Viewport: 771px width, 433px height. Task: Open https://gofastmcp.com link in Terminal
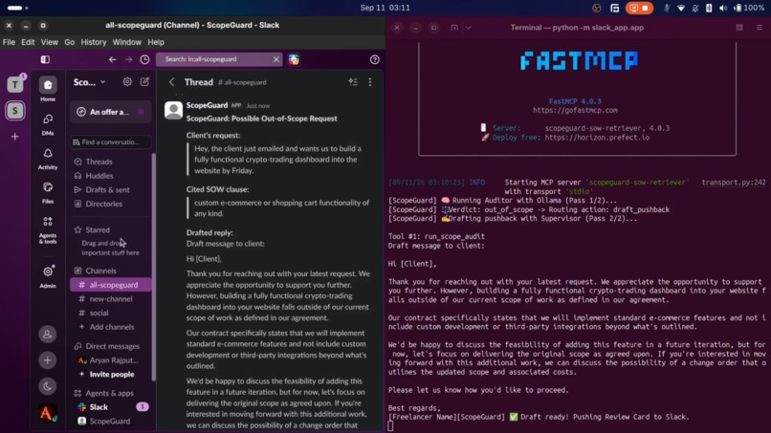coord(575,110)
